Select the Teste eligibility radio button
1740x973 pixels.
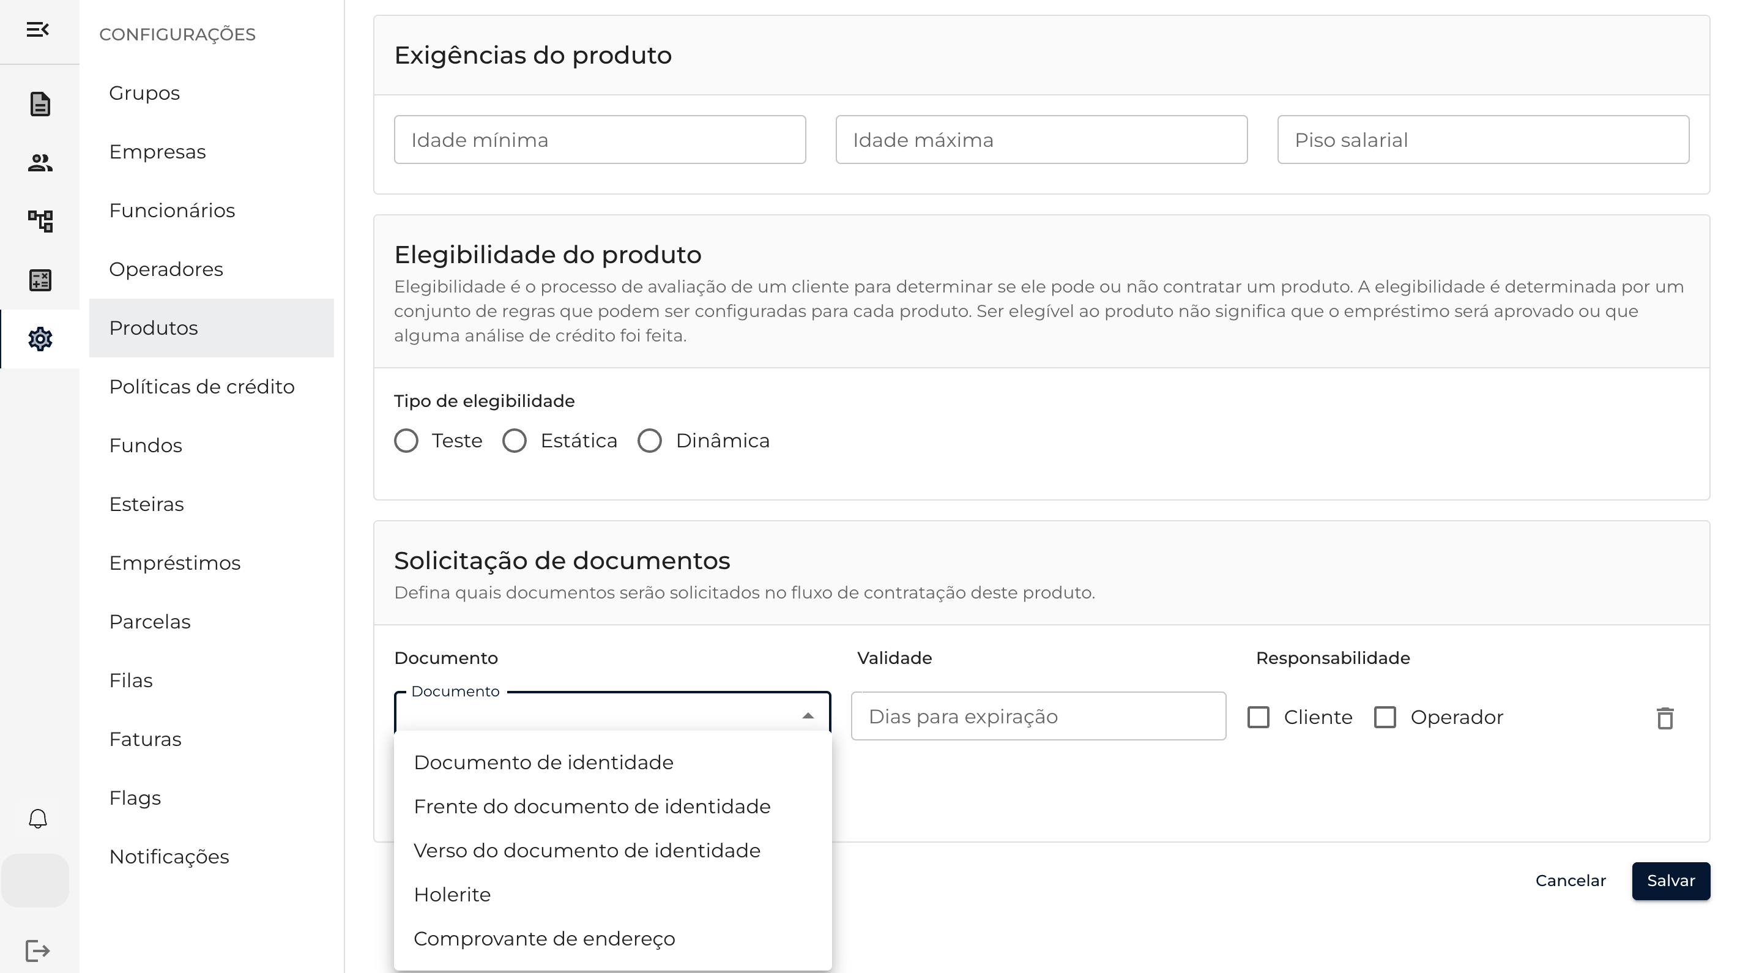coord(406,441)
